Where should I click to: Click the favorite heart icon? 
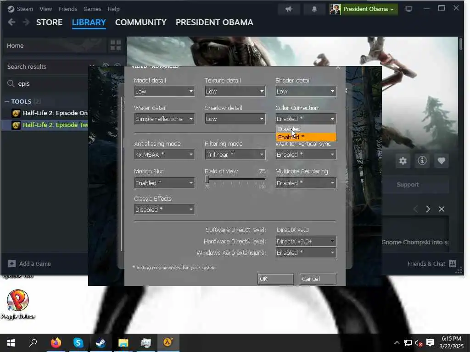pos(441,161)
